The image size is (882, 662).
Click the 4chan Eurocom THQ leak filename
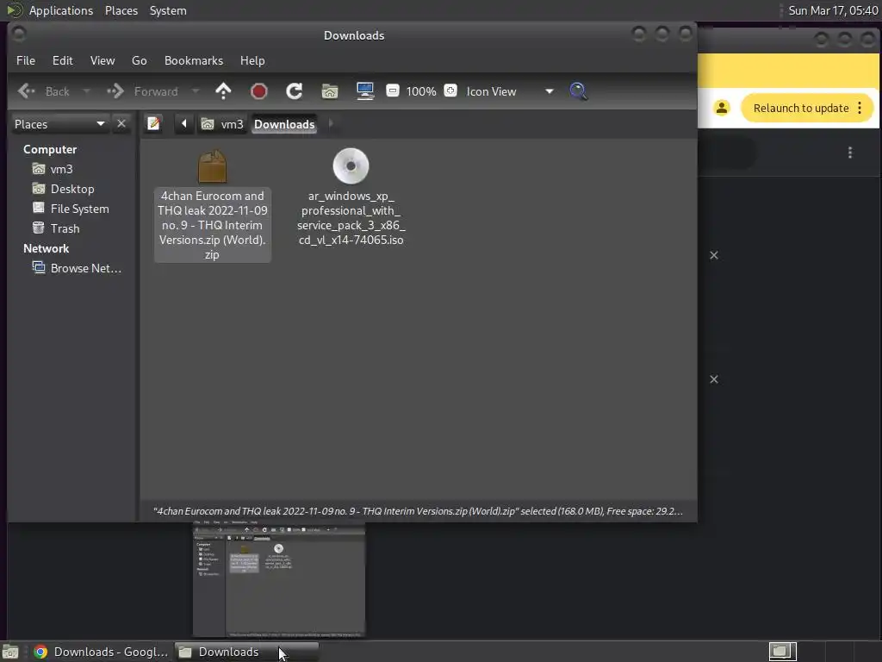(x=212, y=225)
